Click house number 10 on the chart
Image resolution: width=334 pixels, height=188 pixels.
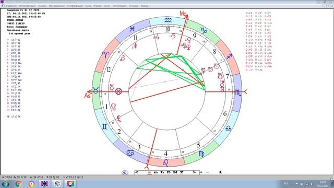(168, 29)
